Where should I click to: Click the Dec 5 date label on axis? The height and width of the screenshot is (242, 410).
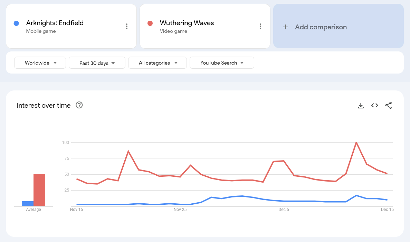(284, 210)
